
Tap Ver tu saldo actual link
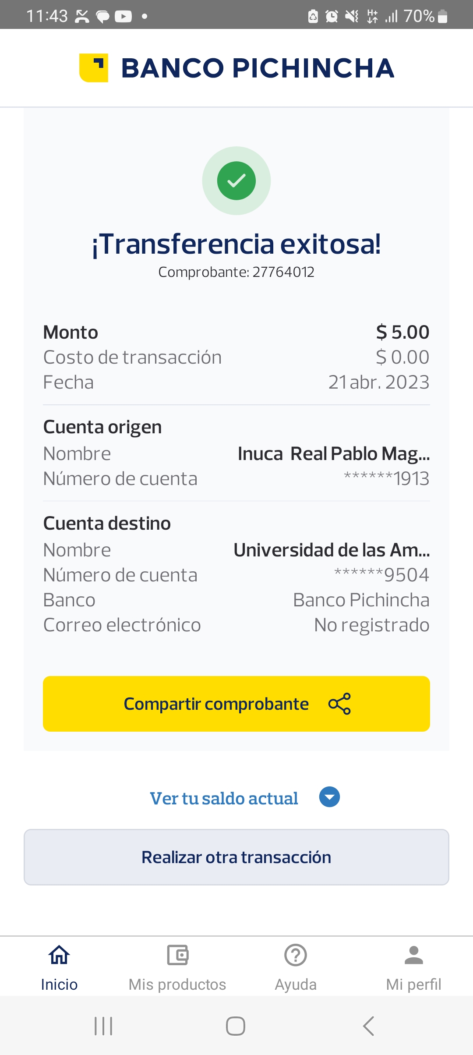[224, 798]
